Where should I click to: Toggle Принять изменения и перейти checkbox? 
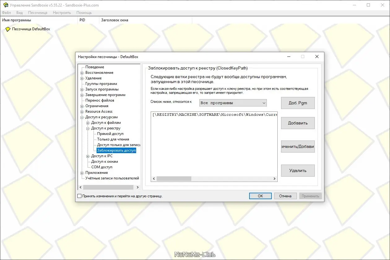[79, 196]
